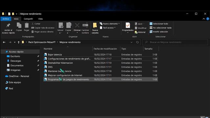
Task: Open Red in the sidebar
Action: point(11,88)
